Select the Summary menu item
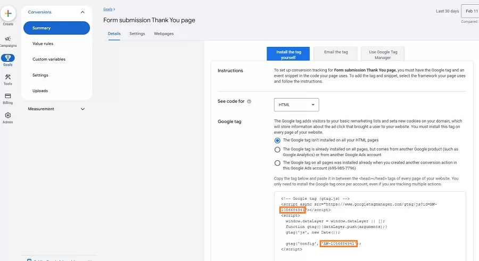The height and width of the screenshot is (261, 479). pyautogui.click(x=56, y=28)
